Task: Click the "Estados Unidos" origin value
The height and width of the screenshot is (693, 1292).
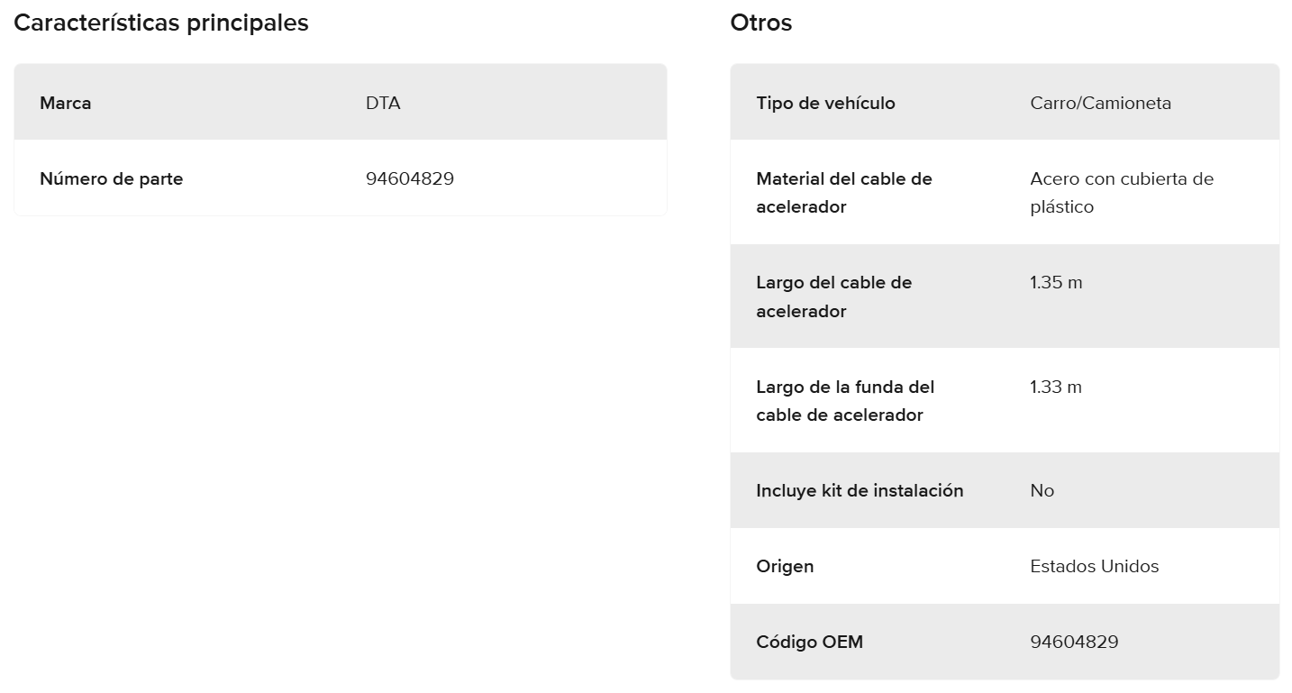Action: click(1095, 567)
